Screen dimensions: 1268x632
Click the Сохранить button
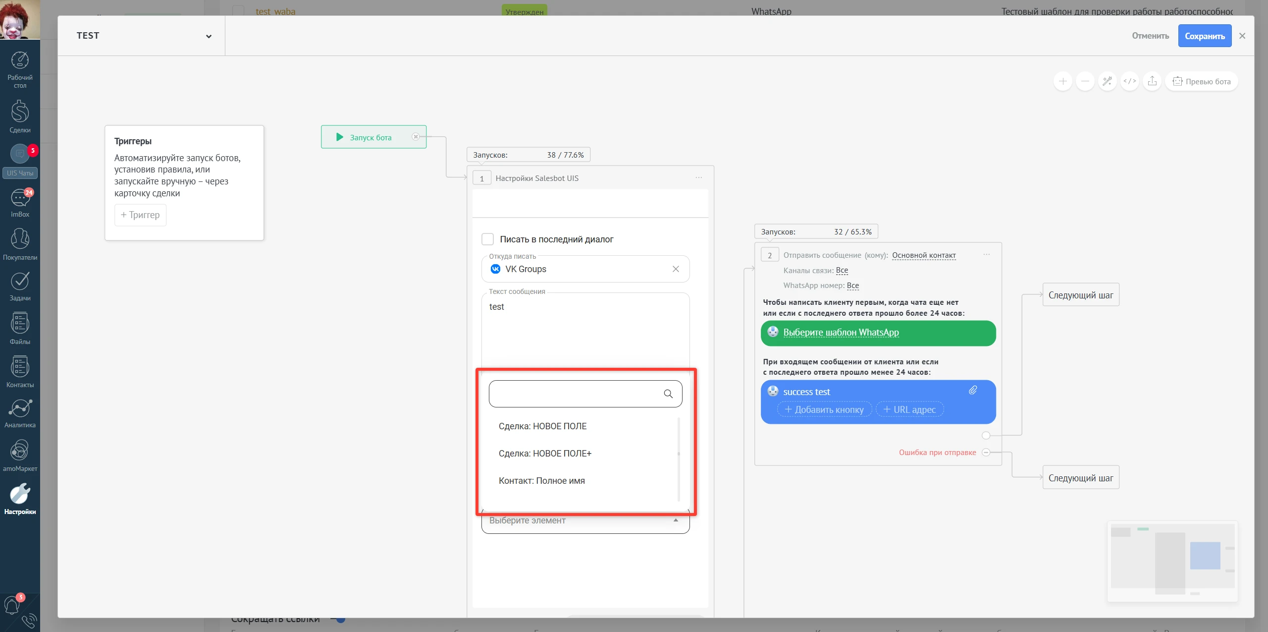(x=1204, y=36)
